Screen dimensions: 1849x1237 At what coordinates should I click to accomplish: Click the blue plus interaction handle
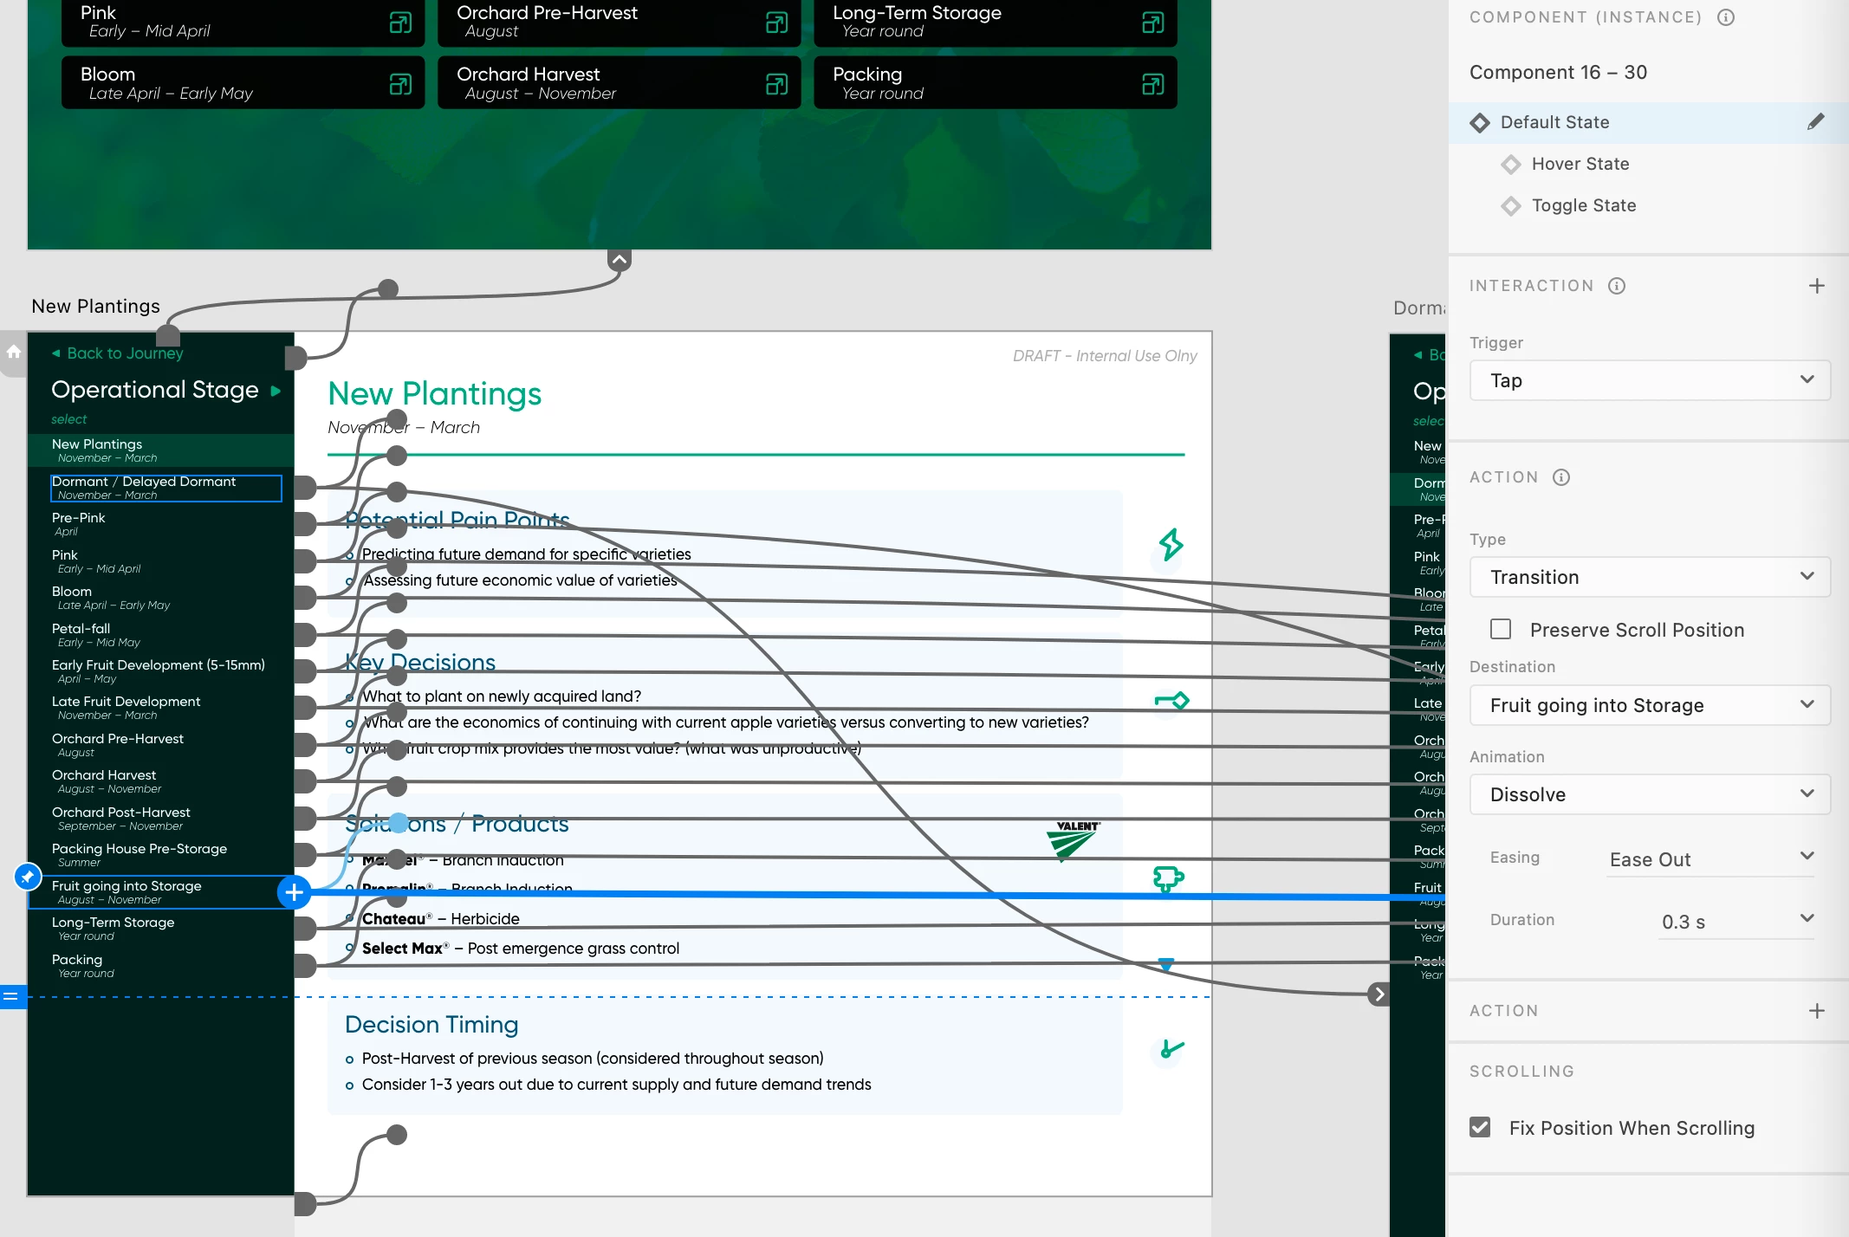click(x=294, y=891)
